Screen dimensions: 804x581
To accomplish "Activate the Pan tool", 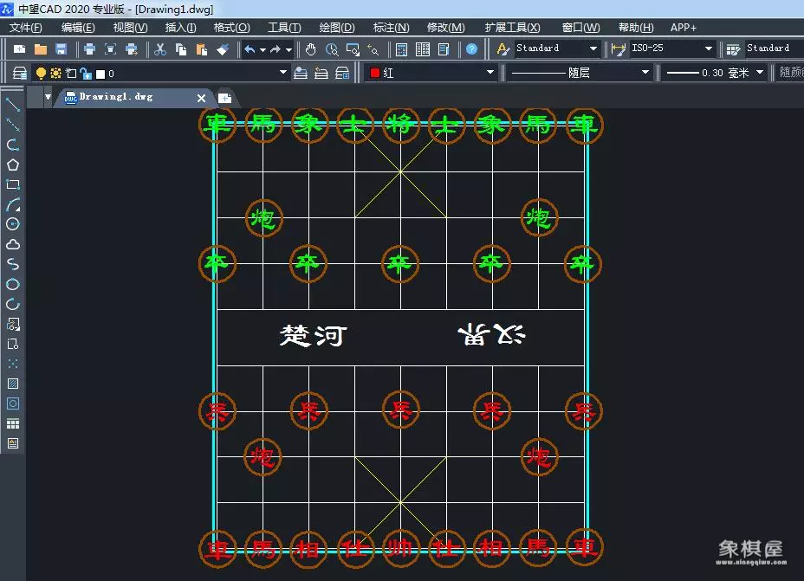I will [309, 50].
